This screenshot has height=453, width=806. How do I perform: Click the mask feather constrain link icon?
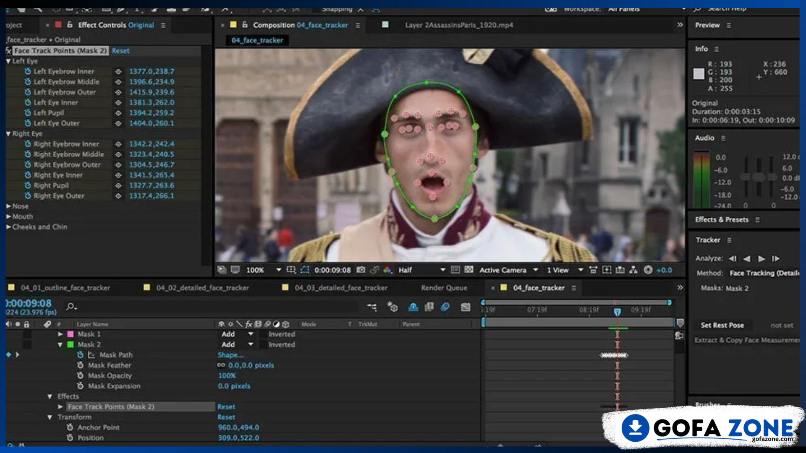[221, 365]
